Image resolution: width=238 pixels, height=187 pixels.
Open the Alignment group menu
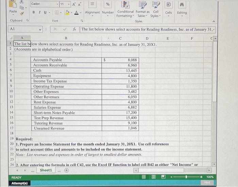92,8
